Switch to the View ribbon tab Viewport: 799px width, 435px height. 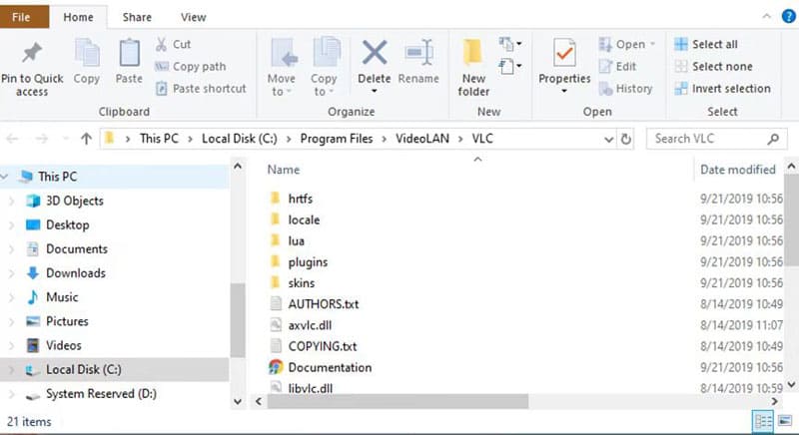click(194, 17)
